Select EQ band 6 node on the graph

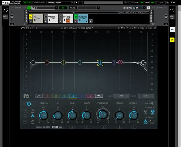click(120, 62)
